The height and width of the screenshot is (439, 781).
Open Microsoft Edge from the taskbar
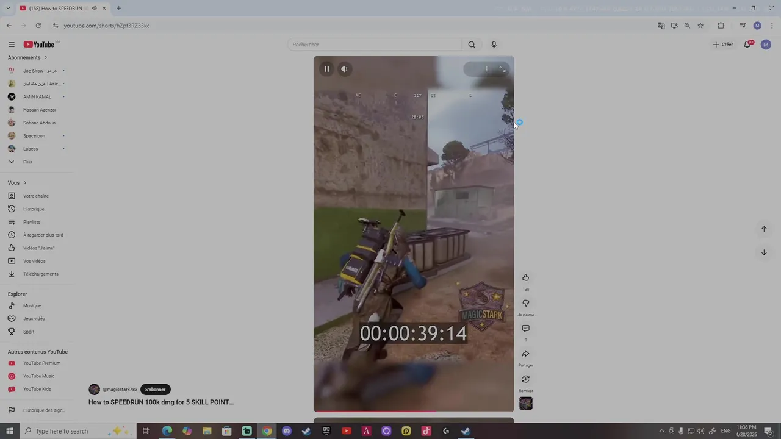[167, 431]
